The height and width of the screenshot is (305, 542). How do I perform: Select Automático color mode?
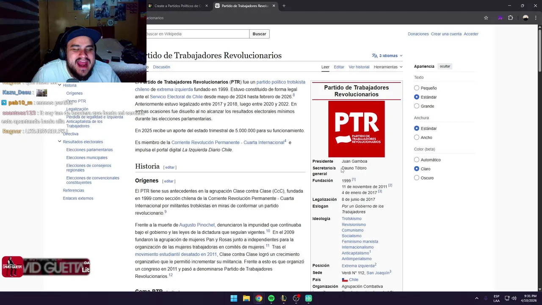tap(417, 160)
